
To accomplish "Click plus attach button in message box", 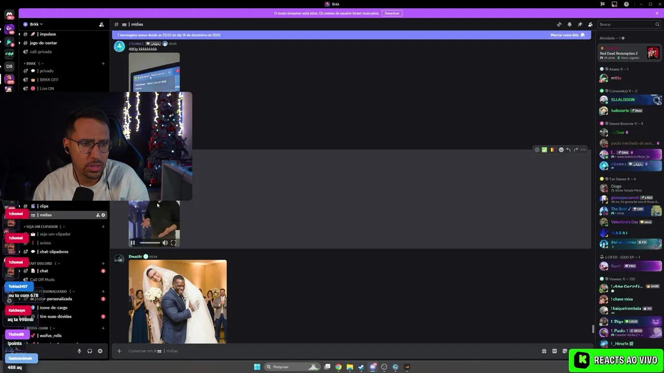I will [119, 351].
